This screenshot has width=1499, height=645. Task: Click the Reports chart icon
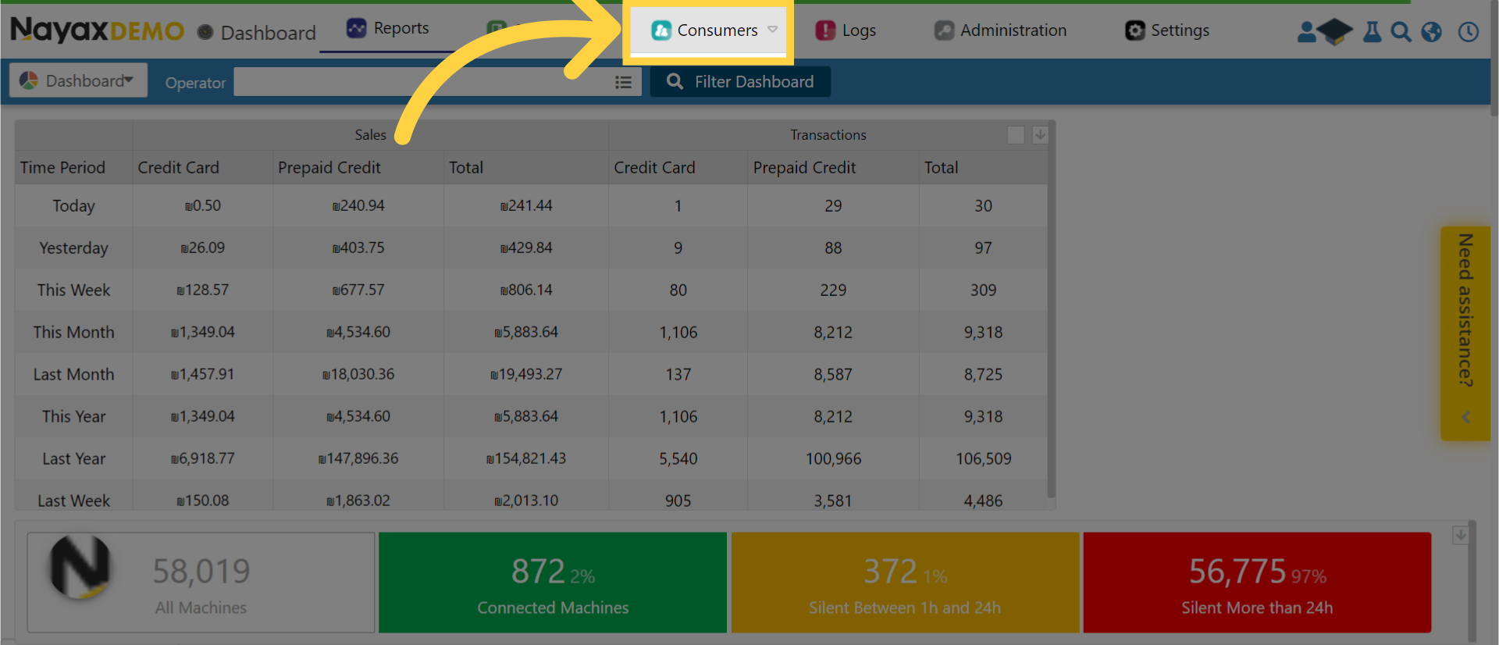[356, 28]
